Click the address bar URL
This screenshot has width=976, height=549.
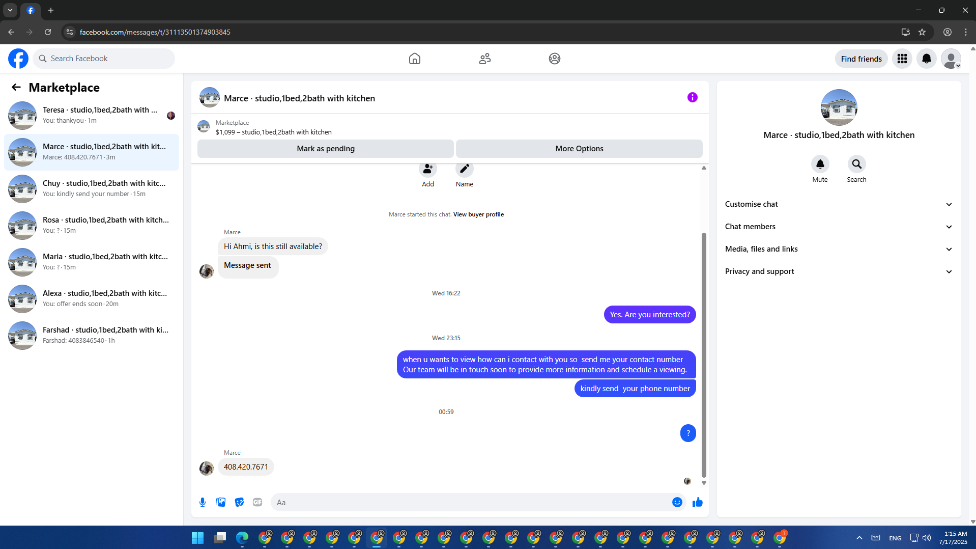pos(155,32)
